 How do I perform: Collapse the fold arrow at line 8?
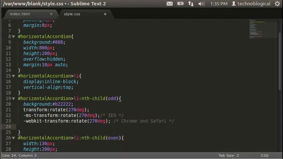click(x=13, y=37)
